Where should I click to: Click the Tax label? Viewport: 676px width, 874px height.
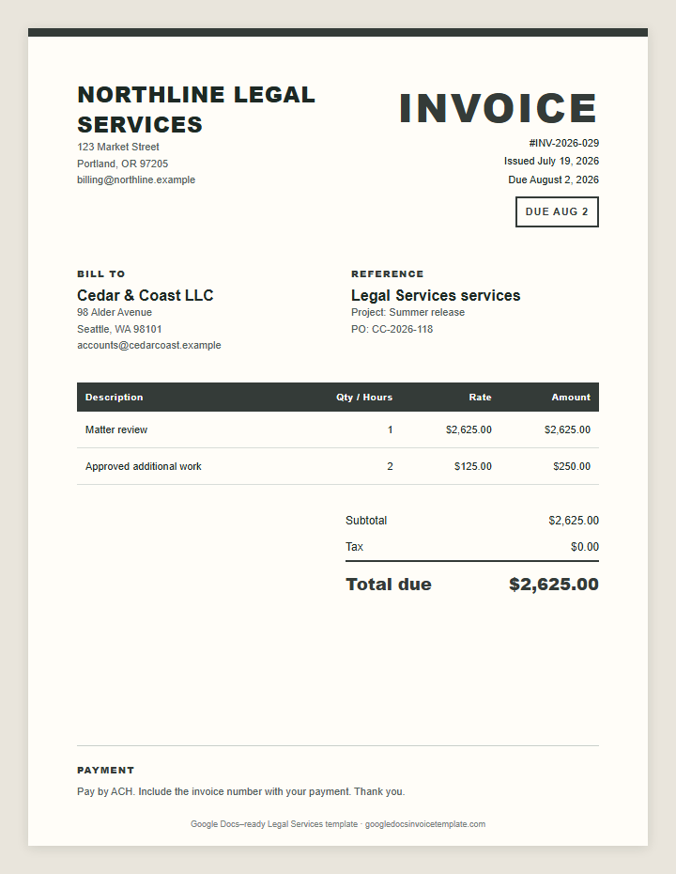click(x=354, y=546)
